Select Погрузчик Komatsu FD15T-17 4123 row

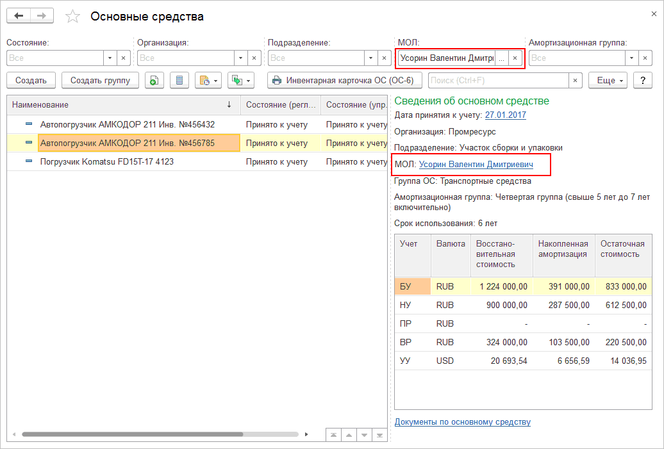pos(106,161)
